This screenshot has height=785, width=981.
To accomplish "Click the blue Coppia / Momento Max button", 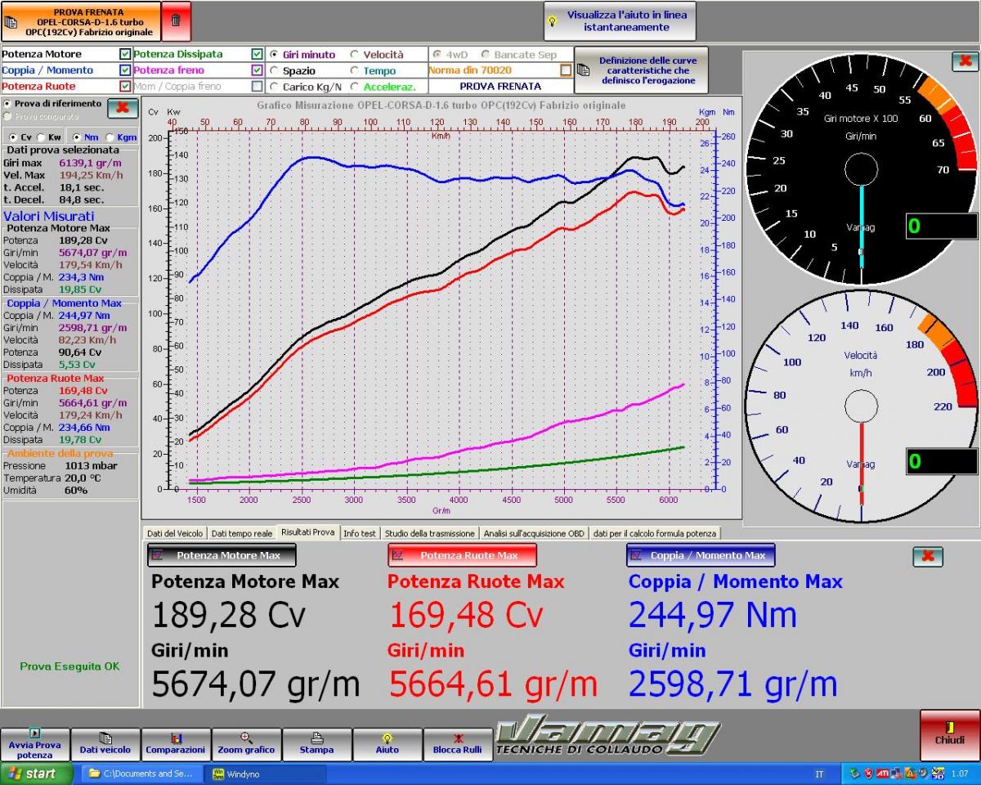I will (x=701, y=555).
